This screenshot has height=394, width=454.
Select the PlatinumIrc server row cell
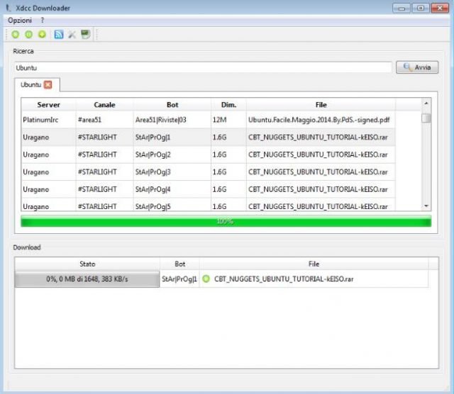pos(49,120)
